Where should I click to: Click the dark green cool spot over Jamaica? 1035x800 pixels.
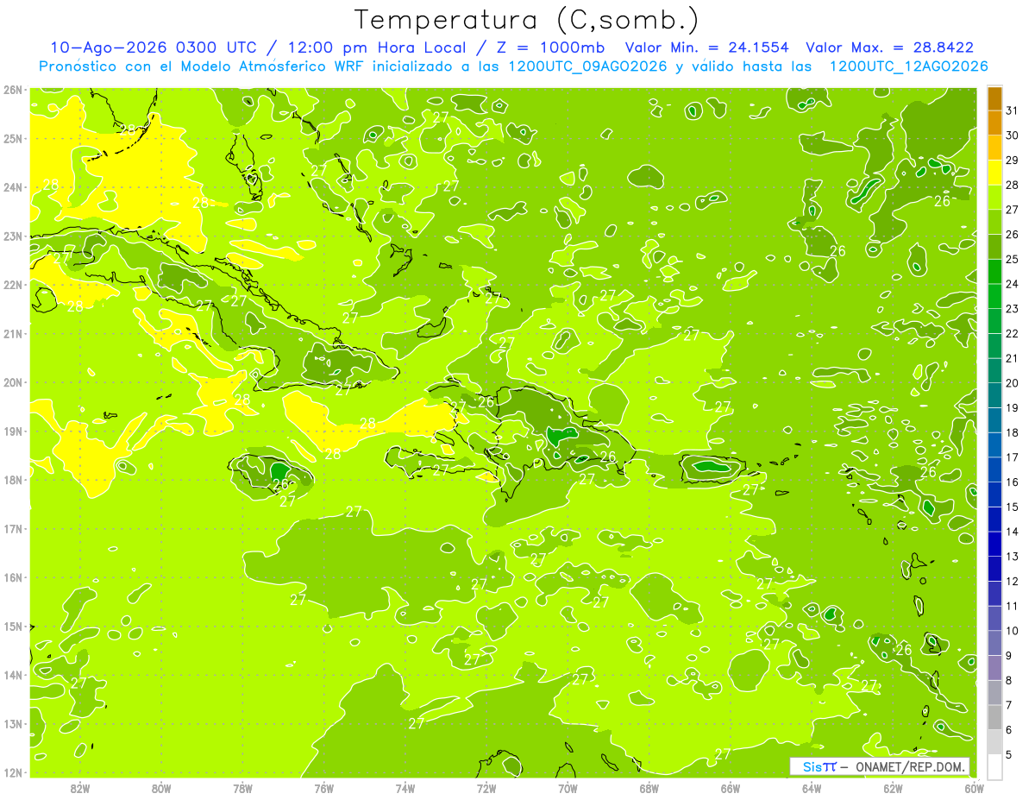pyautogui.click(x=279, y=471)
